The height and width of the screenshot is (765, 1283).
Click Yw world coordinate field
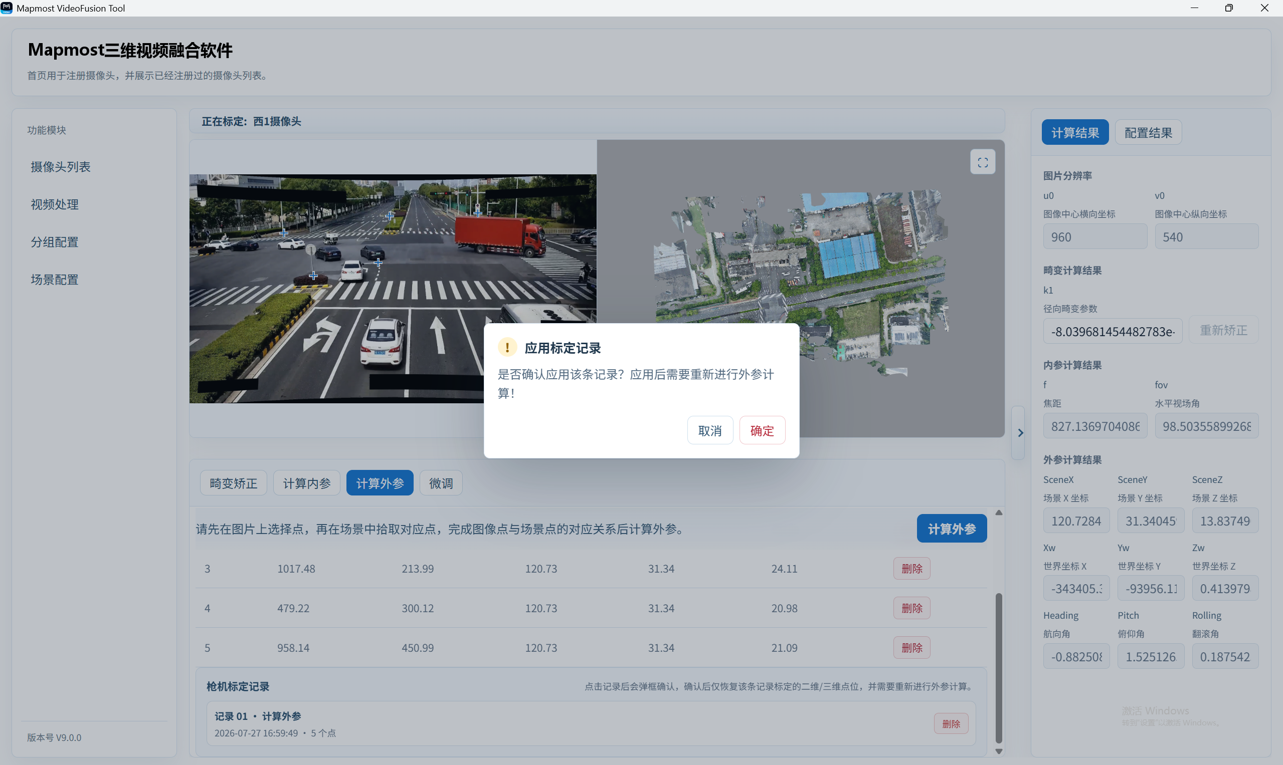coord(1151,588)
